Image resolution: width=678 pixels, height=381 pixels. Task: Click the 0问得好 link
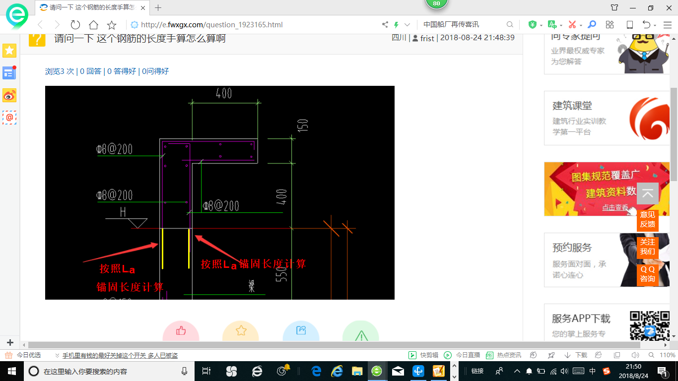pos(155,71)
